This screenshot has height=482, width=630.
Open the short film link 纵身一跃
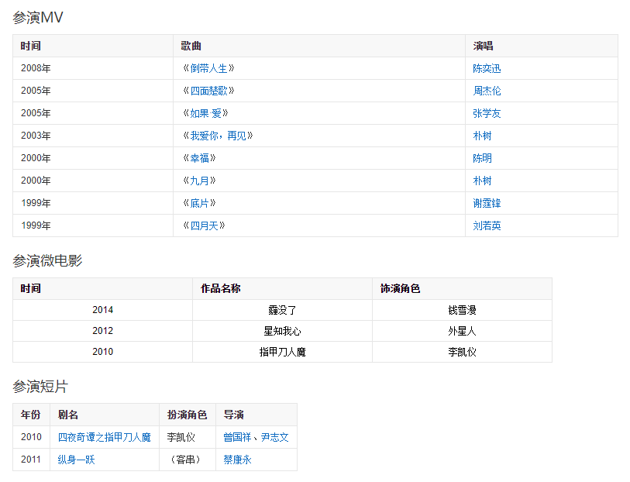click(x=76, y=460)
